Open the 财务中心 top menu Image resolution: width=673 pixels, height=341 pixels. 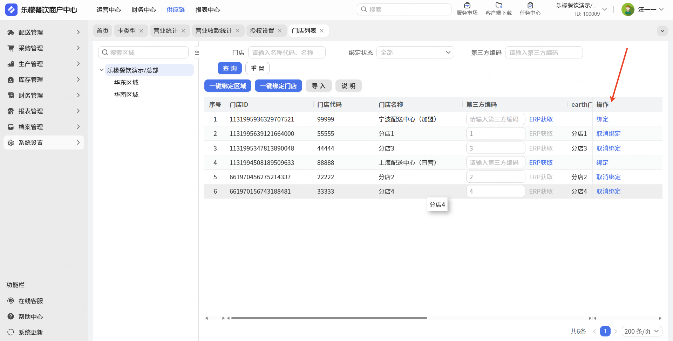(144, 10)
